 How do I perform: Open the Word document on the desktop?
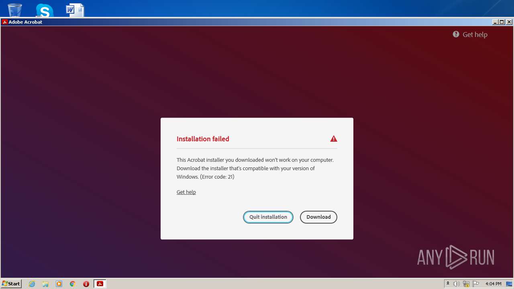coord(75,10)
